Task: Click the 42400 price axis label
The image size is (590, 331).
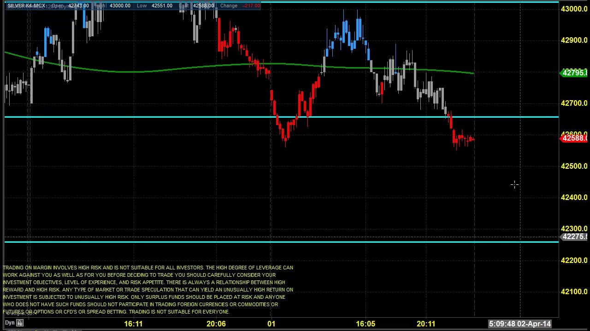Action: coord(574,198)
